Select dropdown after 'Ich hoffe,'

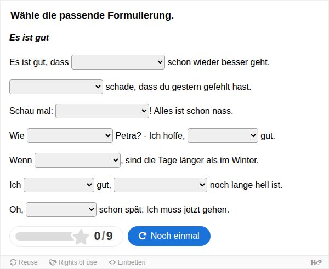tap(223, 136)
